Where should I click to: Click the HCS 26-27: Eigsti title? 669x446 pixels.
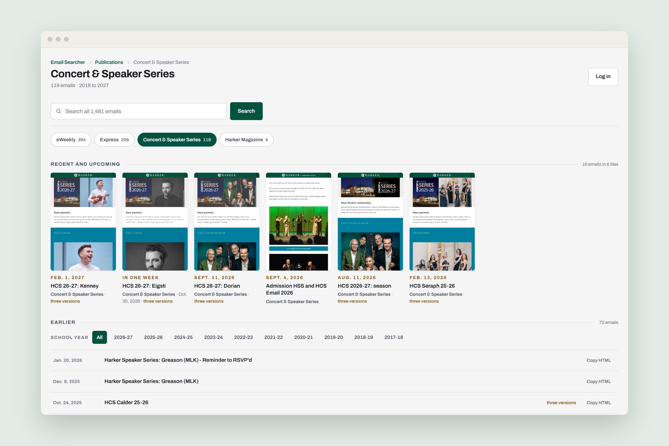[144, 286]
